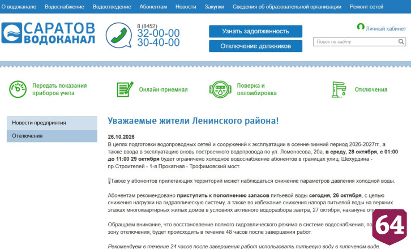The height and width of the screenshot is (249, 411).
Task: Open the green Отключения link
Action: (371, 89)
